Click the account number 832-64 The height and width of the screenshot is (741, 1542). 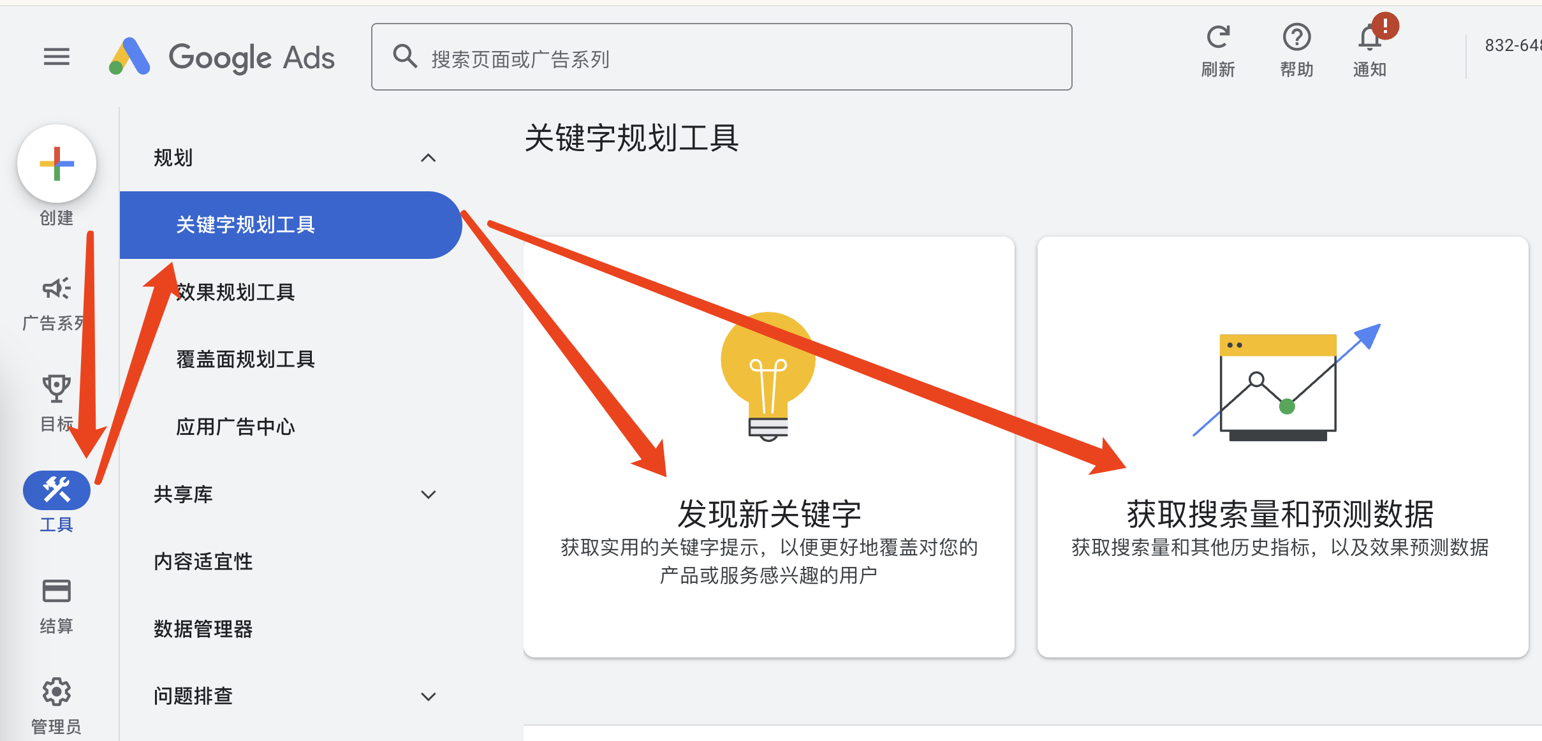1513,45
